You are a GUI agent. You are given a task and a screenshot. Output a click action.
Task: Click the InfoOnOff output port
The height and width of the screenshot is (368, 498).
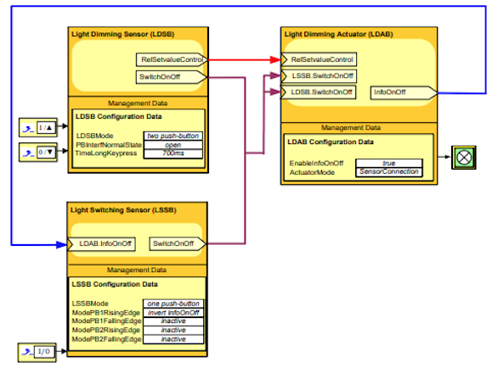pyautogui.click(x=404, y=92)
